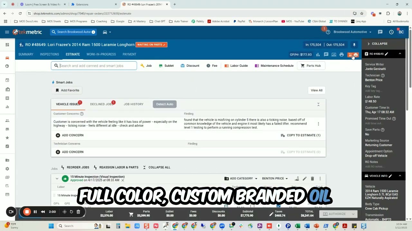Toggle the green approved thumbs-up icon
This screenshot has height=231, width=412.
[65, 179]
